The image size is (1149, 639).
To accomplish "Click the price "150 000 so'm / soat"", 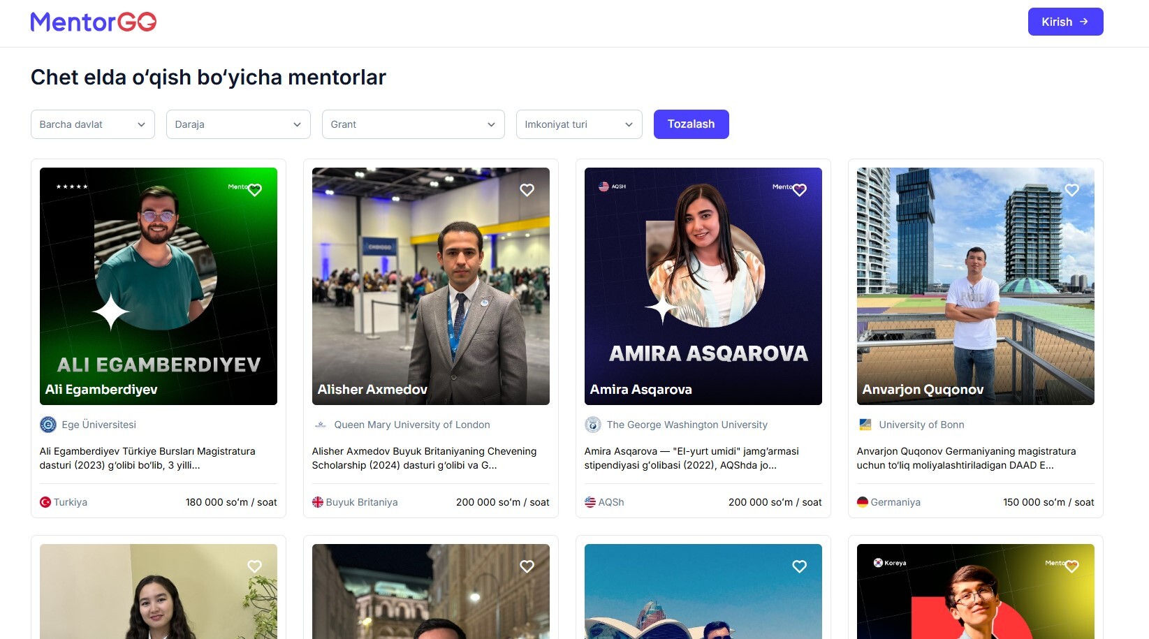I will [1049, 502].
